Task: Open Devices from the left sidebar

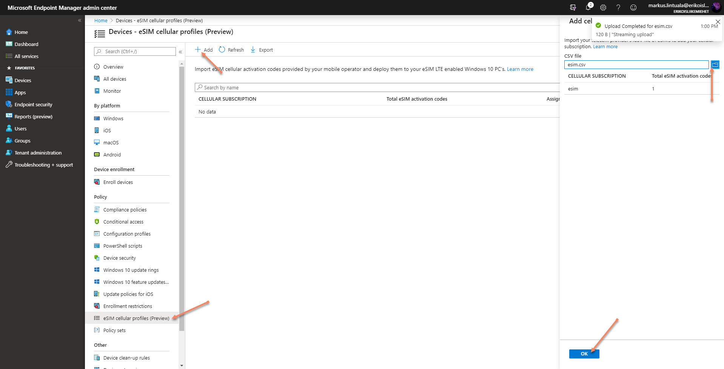Action: pos(22,80)
